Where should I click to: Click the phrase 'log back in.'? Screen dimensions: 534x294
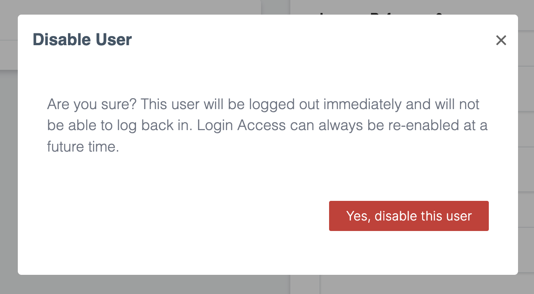pos(155,126)
